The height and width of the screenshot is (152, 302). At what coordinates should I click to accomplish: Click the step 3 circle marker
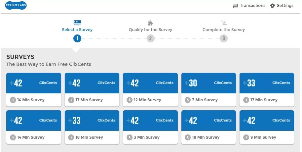click(x=224, y=38)
